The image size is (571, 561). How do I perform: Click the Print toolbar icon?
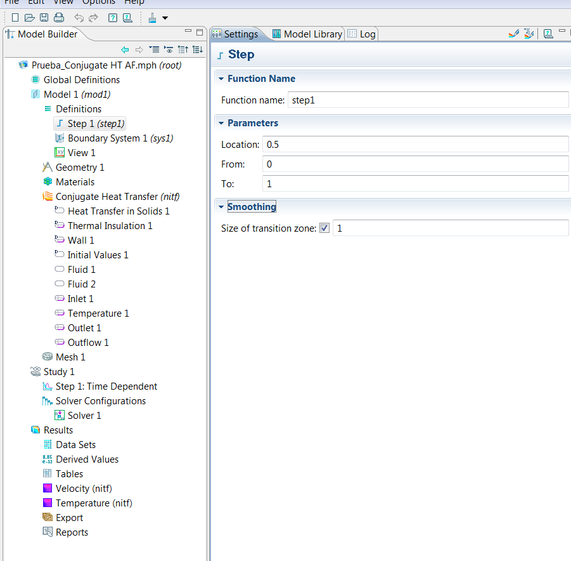click(x=58, y=18)
